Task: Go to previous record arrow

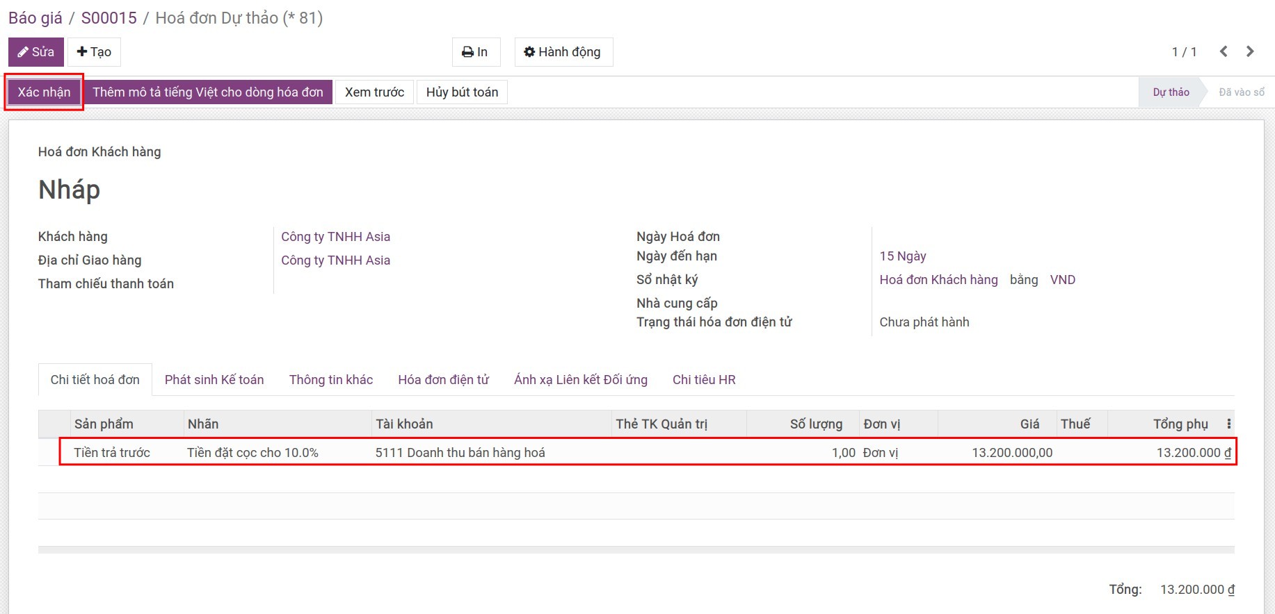Action: [1224, 51]
